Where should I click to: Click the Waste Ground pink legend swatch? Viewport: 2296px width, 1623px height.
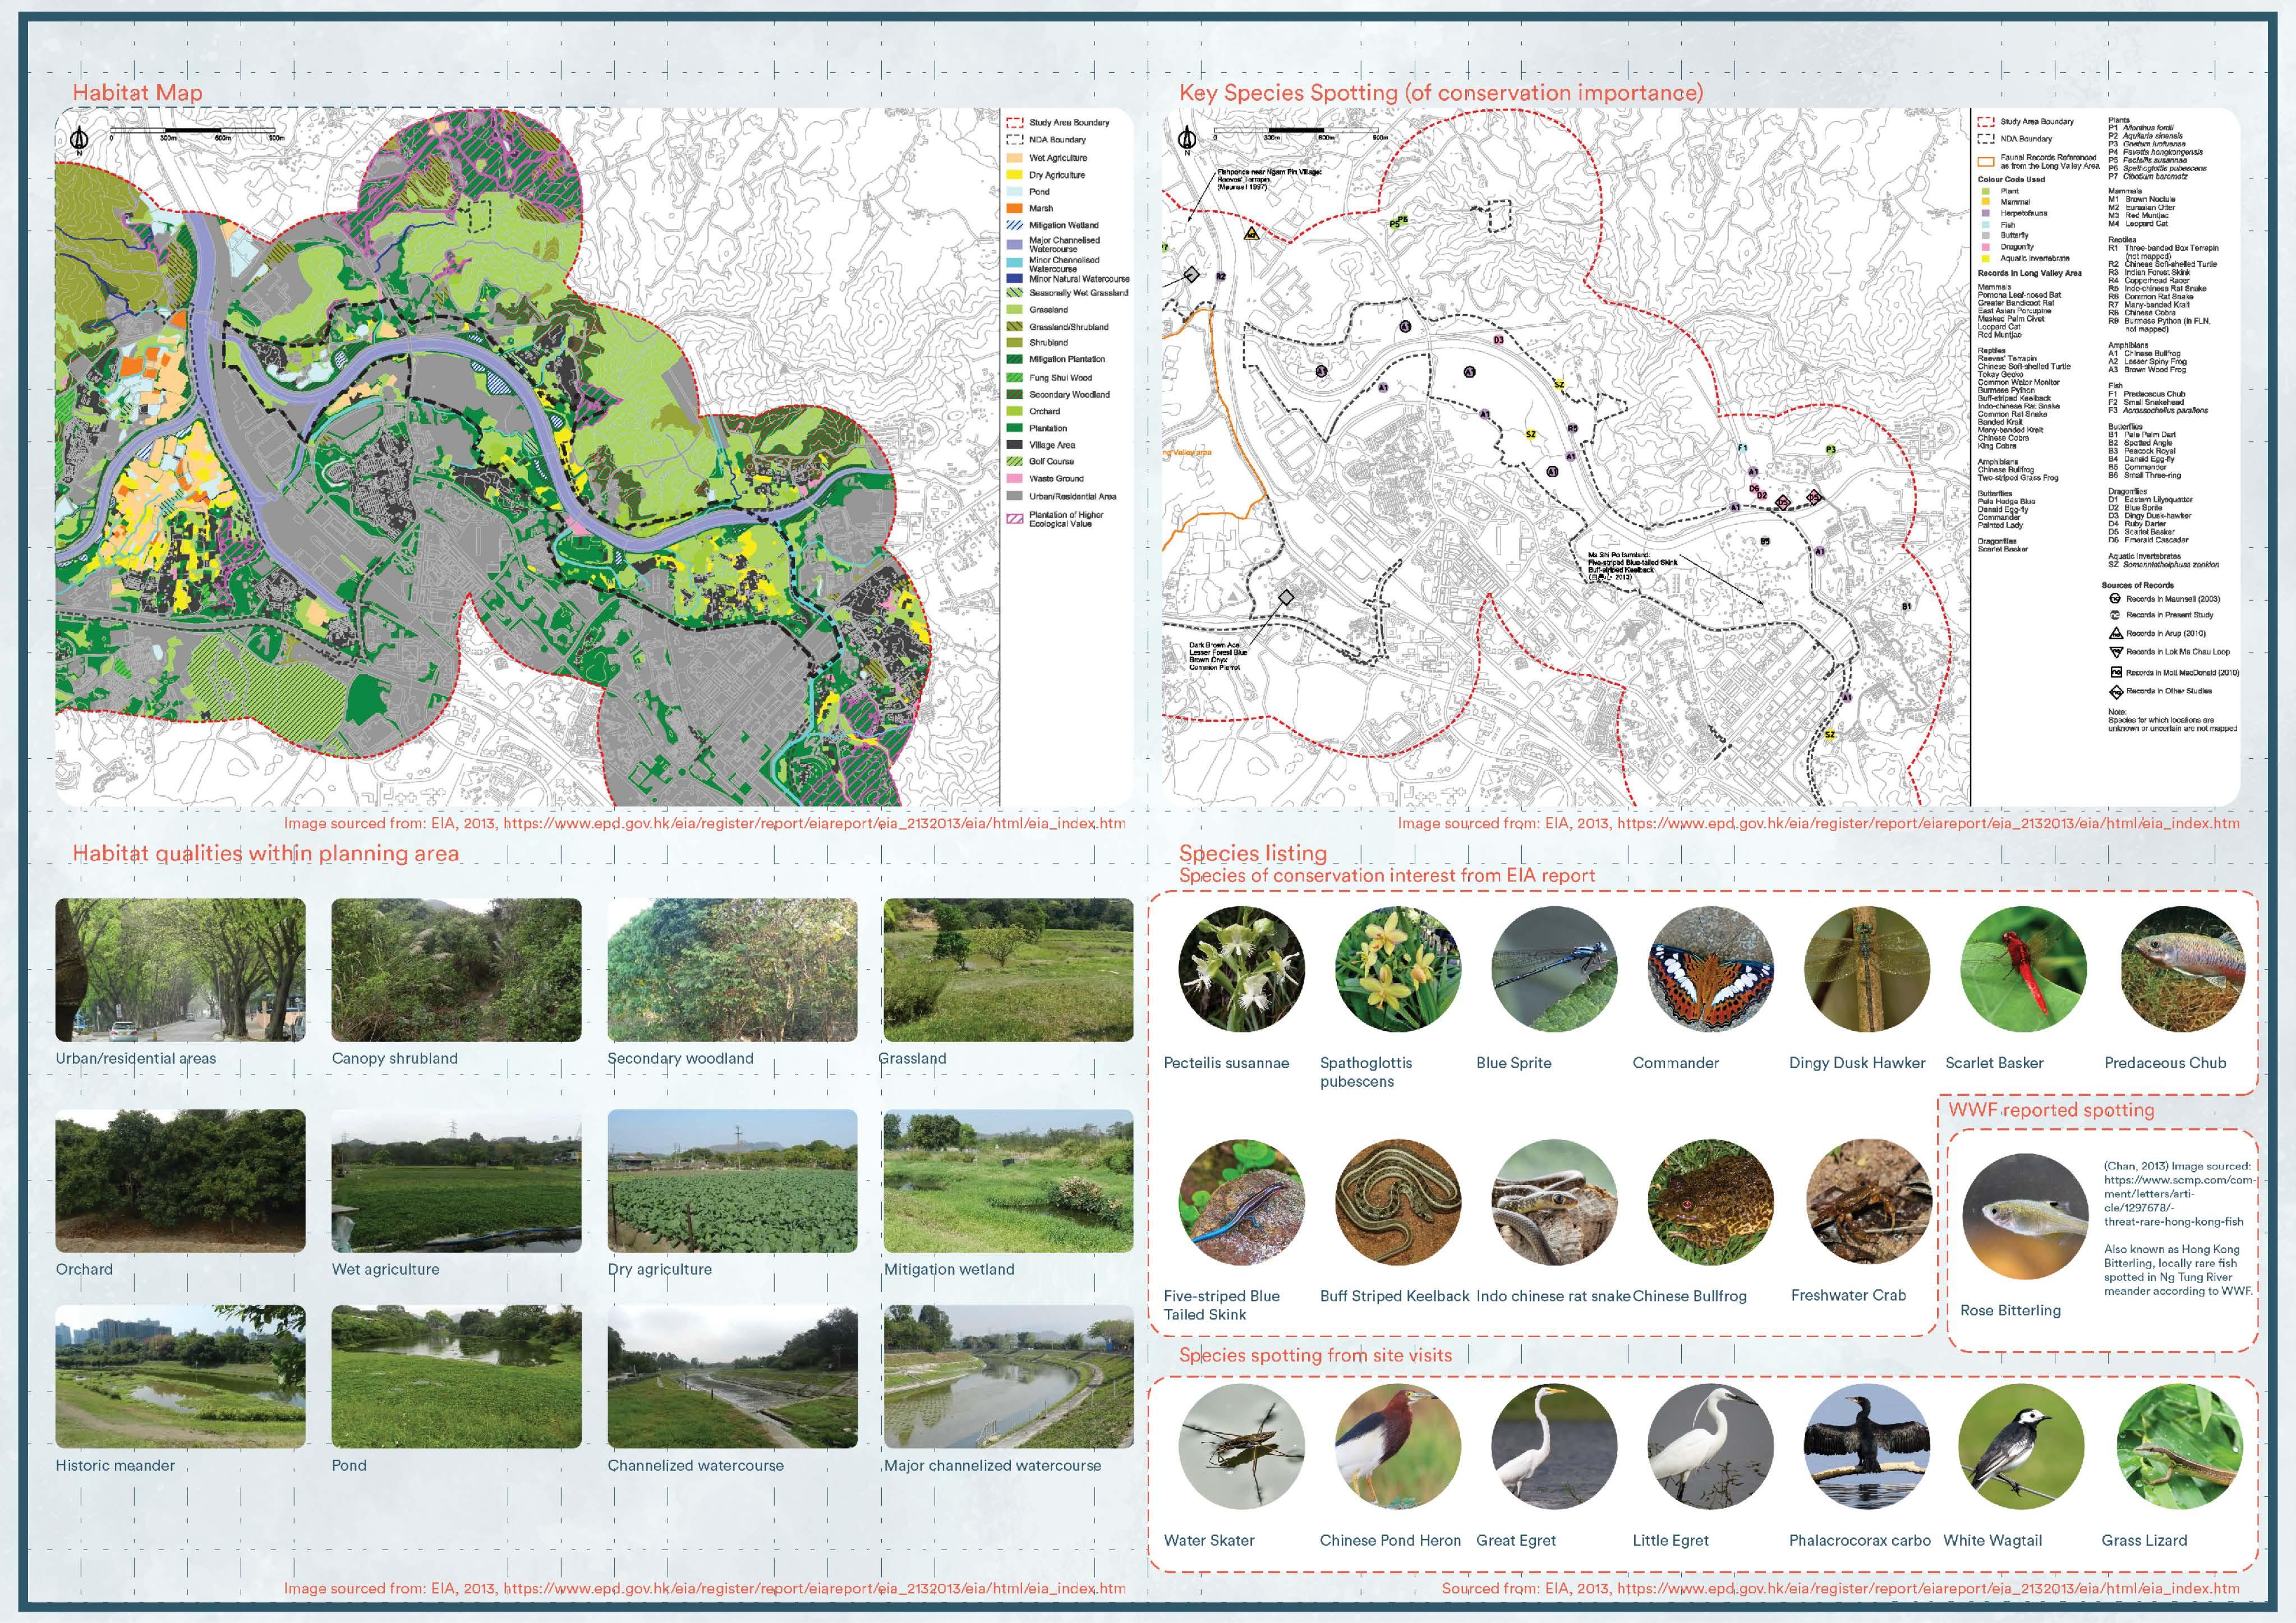coord(1015,478)
